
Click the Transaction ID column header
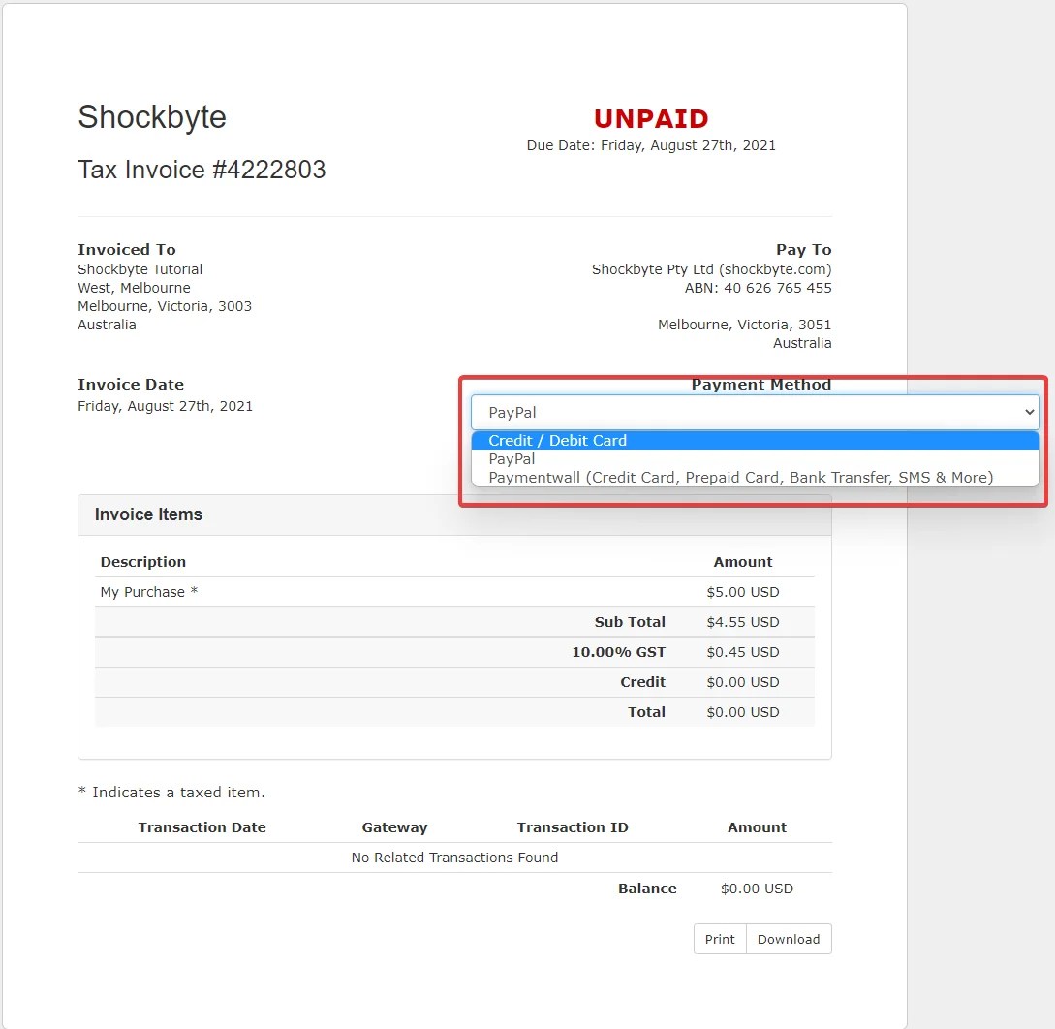(572, 826)
